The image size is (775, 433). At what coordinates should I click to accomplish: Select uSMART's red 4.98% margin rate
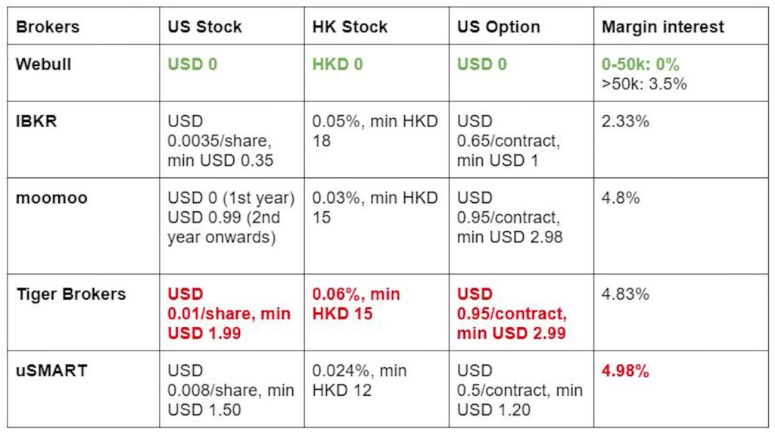tap(625, 371)
